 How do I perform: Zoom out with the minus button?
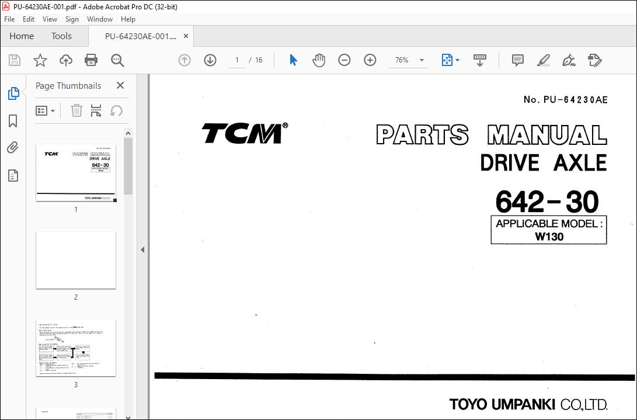[x=344, y=60]
